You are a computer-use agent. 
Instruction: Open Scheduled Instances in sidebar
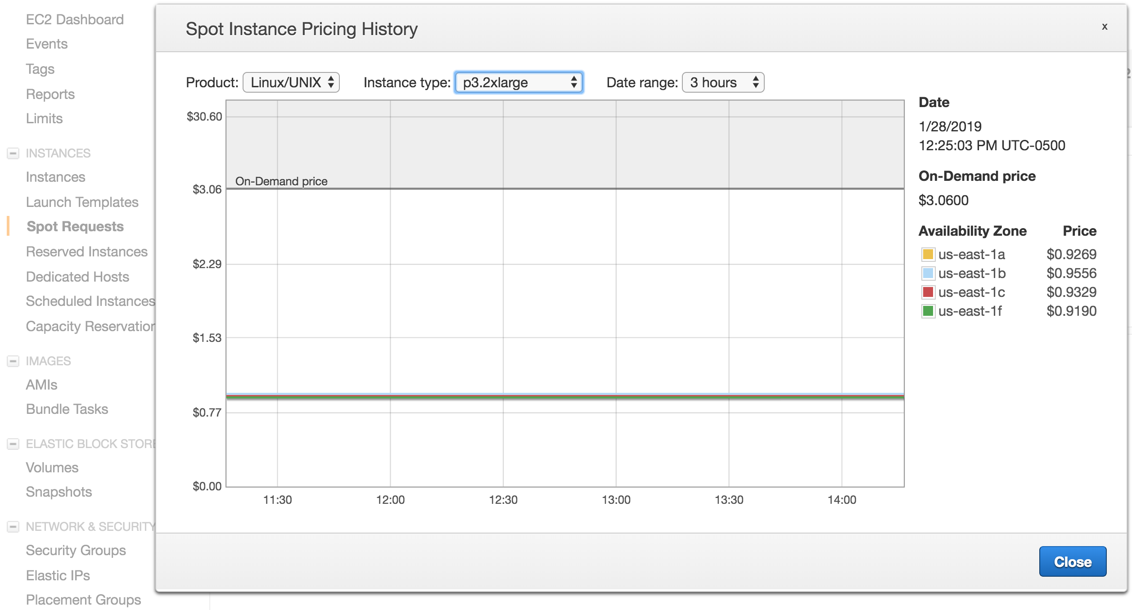[90, 301]
